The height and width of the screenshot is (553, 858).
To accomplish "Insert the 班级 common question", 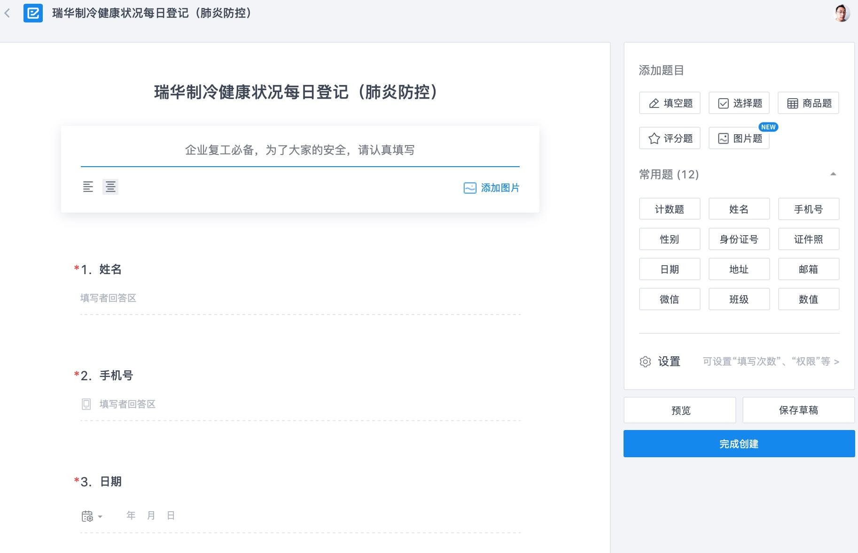I will [x=739, y=299].
